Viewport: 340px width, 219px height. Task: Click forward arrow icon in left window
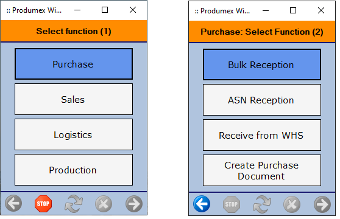click(x=134, y=204)
